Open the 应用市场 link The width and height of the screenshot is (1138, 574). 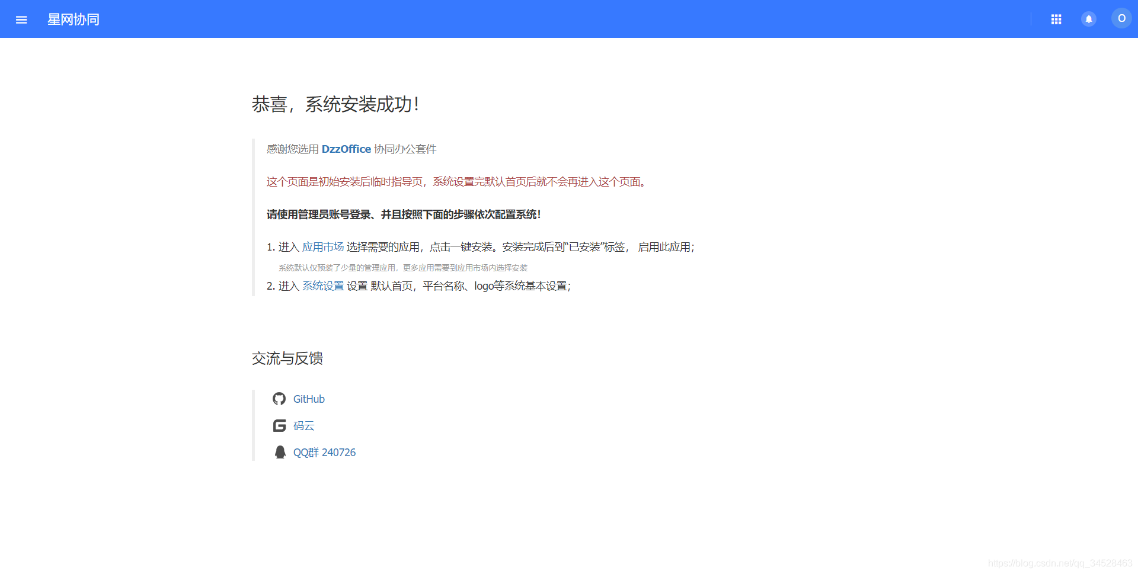[322, 247]
